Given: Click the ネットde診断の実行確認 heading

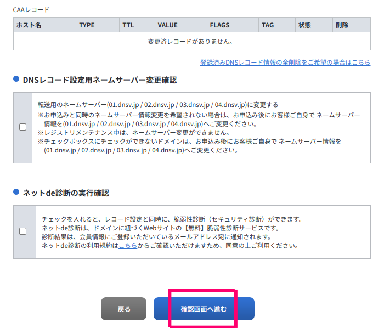Looking at the screenshot, I should [x=66, y=193].
